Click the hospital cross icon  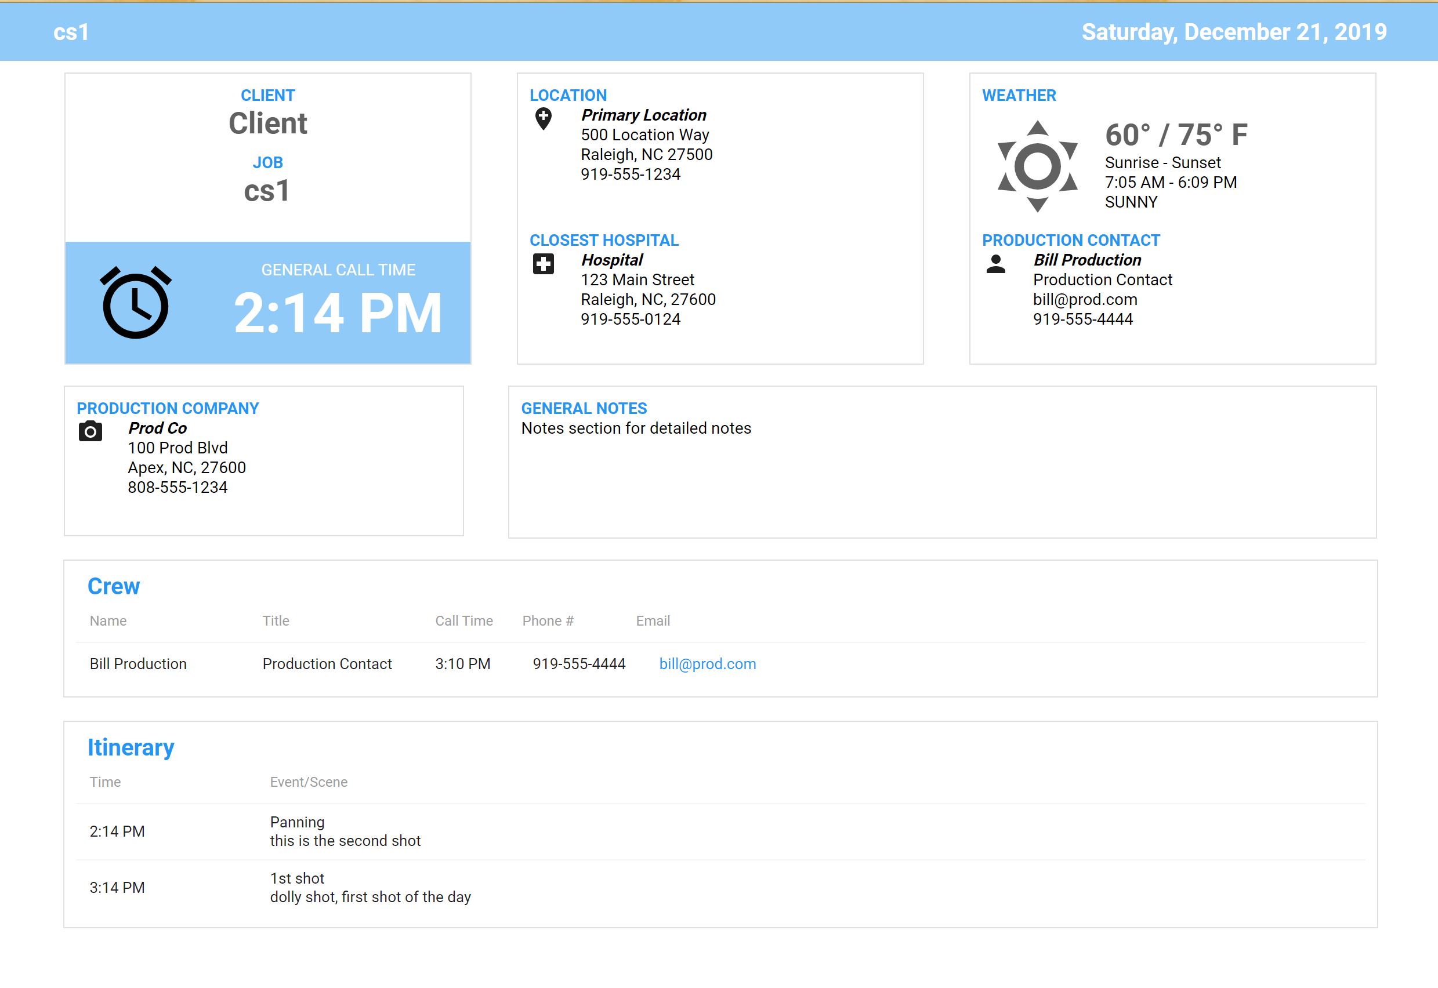tap(543, 264)
